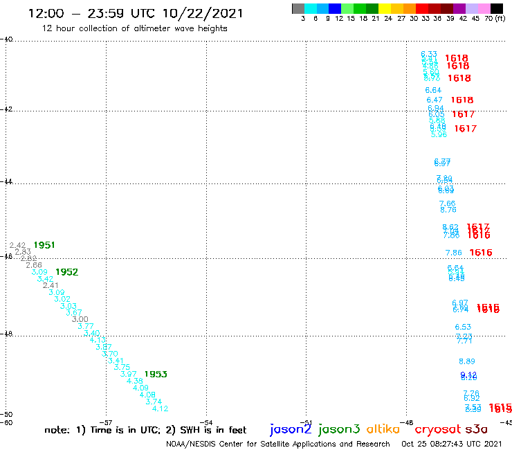Click the '5.96' wave height value

click(x=439, y=134)
